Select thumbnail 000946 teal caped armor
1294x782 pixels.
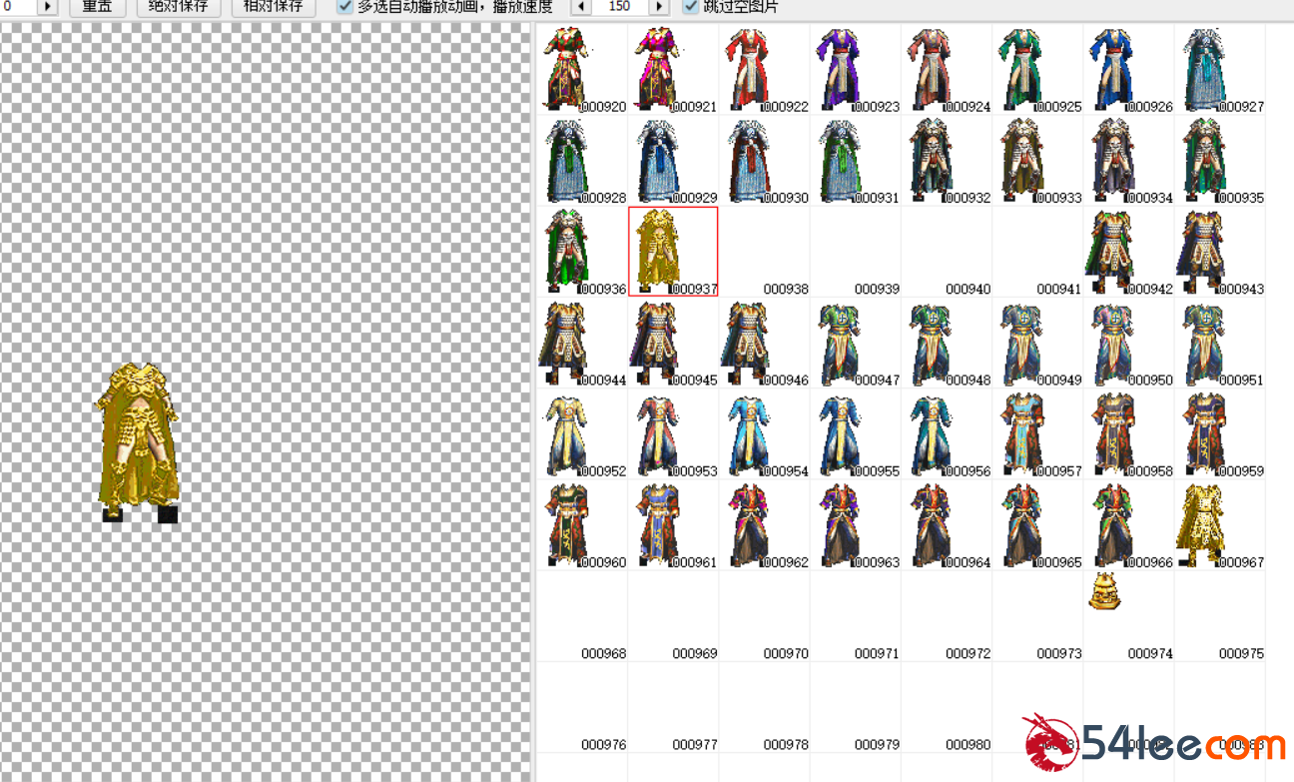[x=765, y=343]
